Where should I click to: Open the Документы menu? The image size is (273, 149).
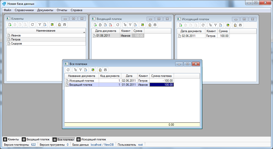click(45, 10)
